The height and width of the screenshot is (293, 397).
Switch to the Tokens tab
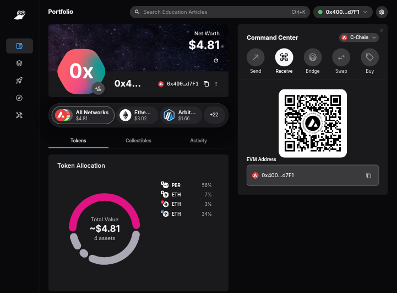78,141
